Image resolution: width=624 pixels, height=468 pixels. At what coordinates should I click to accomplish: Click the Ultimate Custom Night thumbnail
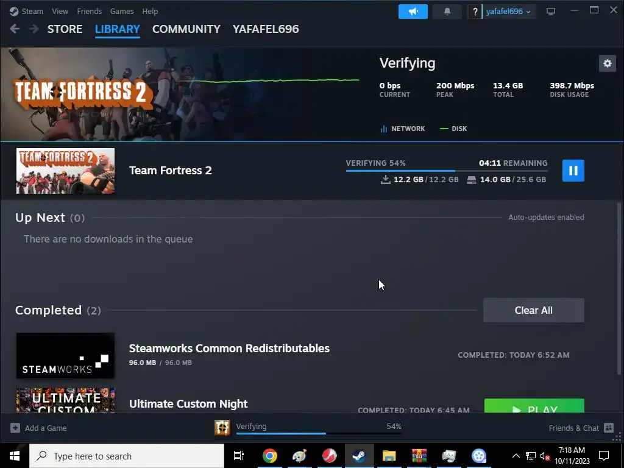[65, 400]
